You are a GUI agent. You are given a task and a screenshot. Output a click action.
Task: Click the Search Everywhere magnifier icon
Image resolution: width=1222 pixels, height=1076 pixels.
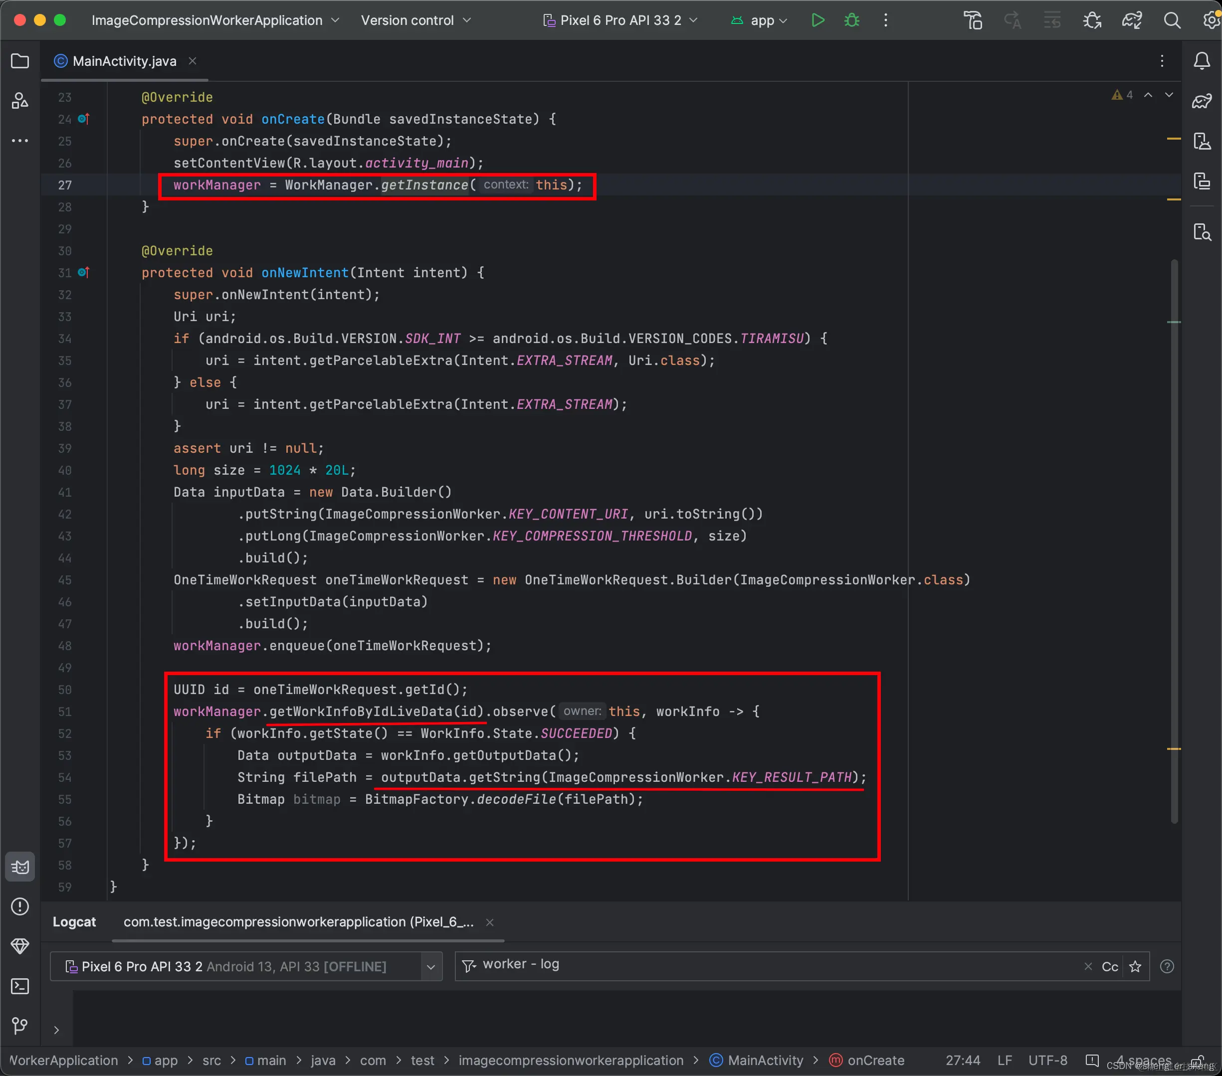click(1172, 20)
